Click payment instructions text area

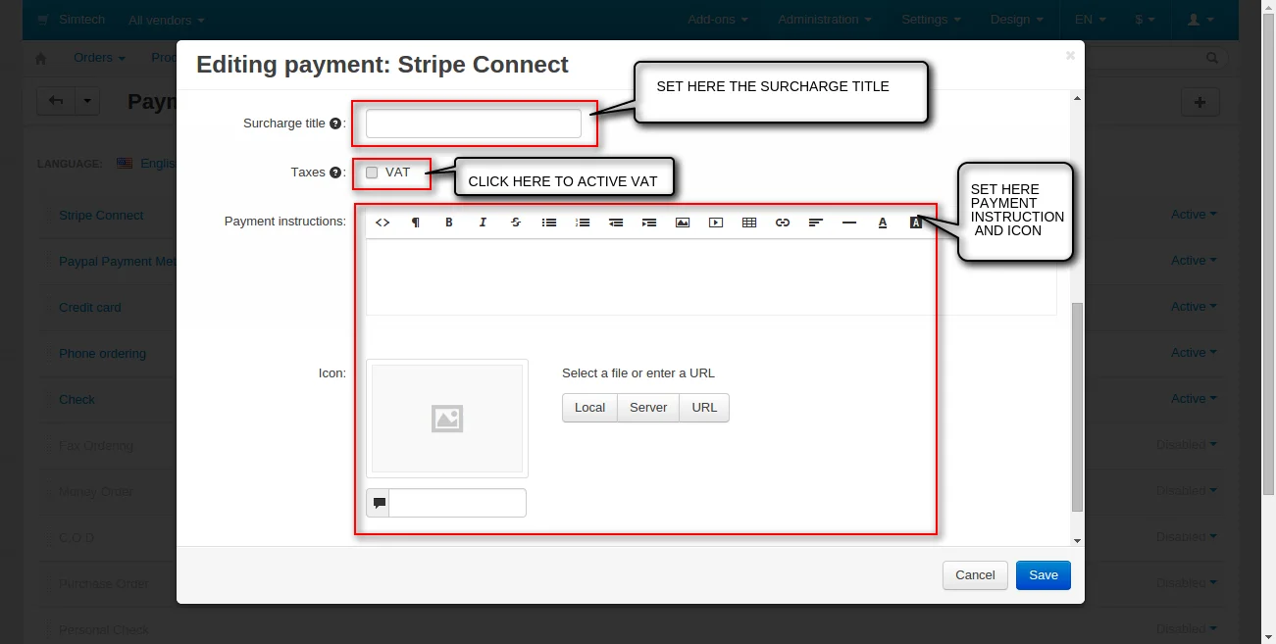coord(711,277)
